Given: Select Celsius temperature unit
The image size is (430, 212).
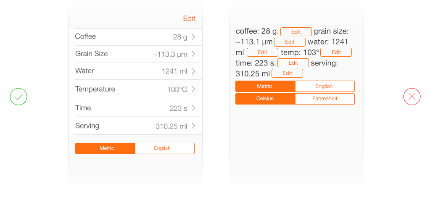Looking at the screenshot, I should (x=266, y=99).
